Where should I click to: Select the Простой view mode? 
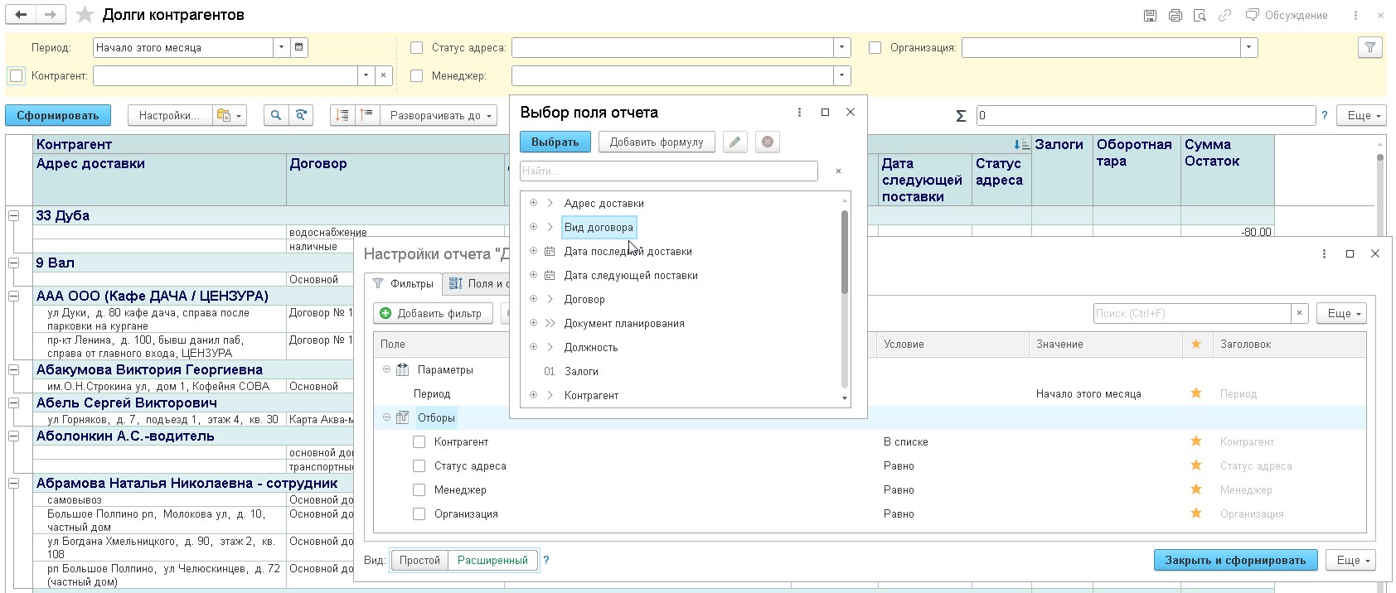[419, 561]
